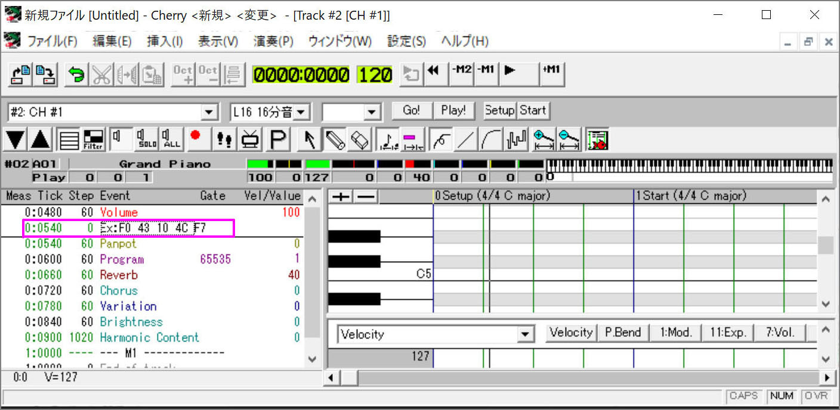
Task: Click the piano roll minus zoom button
Action: (x=365, y=197)
